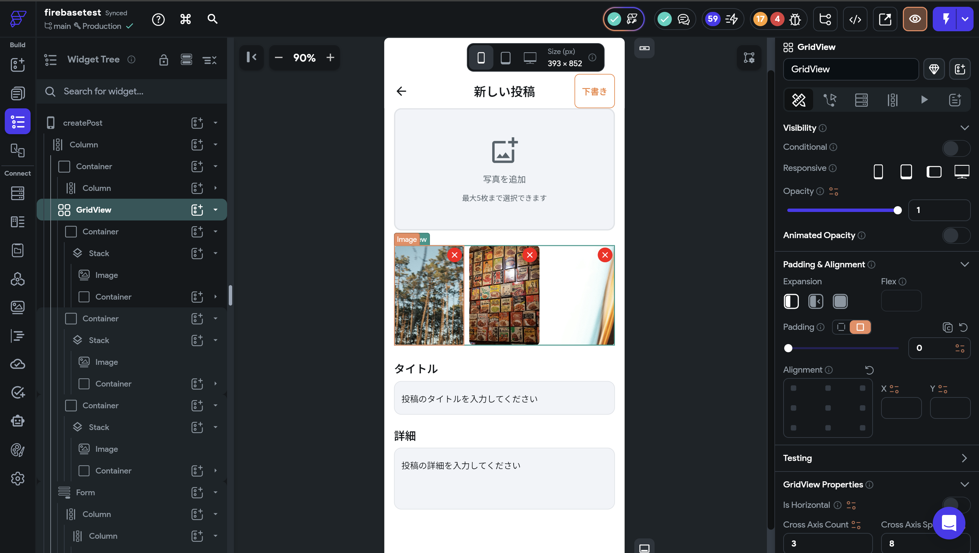Open the command palette icon

coord(186,19)
